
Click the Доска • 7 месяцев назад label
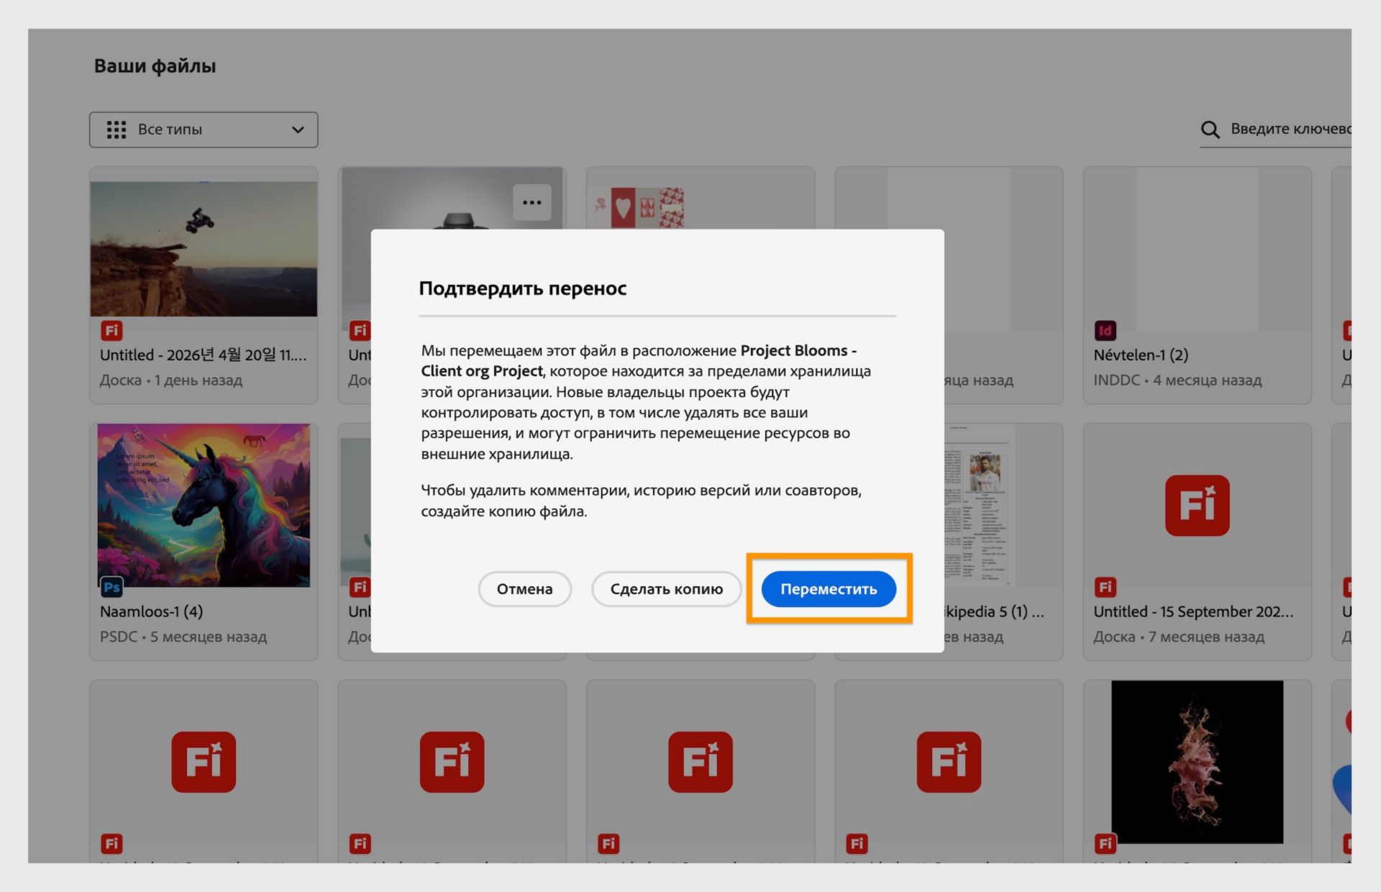coord(1179,637)
